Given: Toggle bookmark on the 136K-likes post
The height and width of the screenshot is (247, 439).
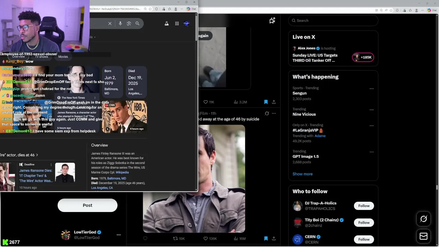Looking at the screenshot, I should tap(266, 238).
